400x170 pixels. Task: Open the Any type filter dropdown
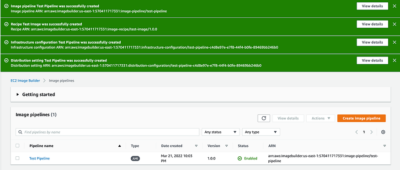click(261, 132)
